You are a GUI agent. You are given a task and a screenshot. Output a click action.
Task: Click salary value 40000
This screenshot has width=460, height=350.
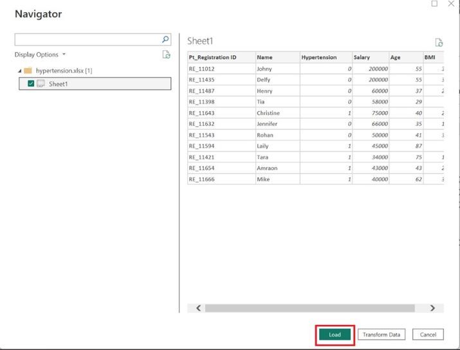(380, 179)
